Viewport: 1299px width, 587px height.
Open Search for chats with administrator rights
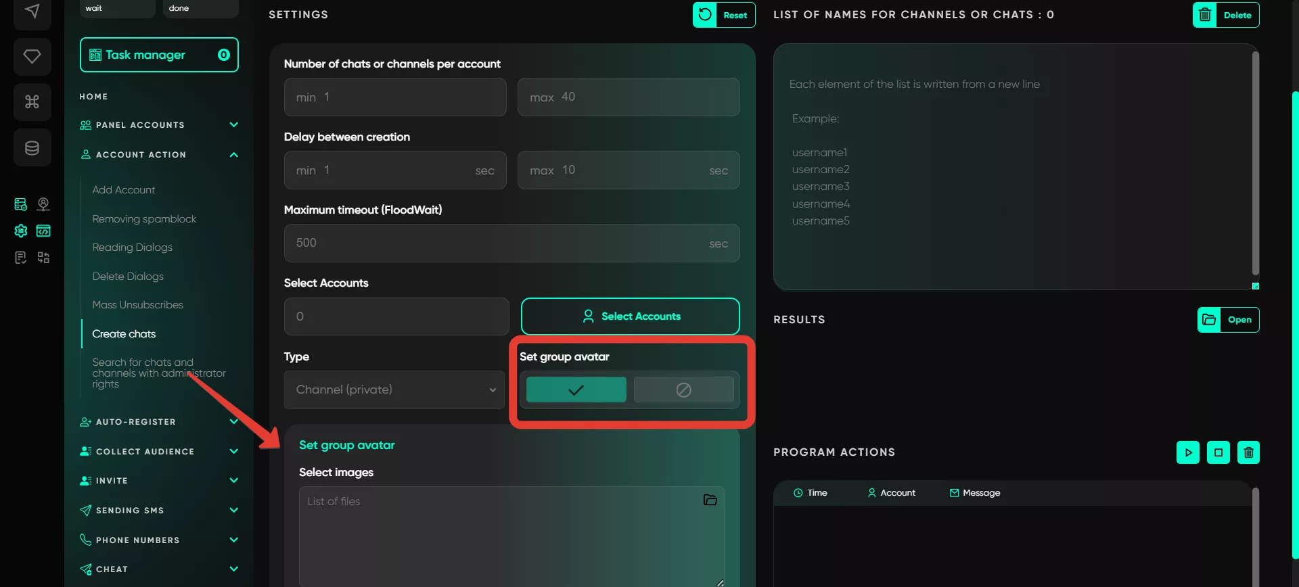click(159, 373)
